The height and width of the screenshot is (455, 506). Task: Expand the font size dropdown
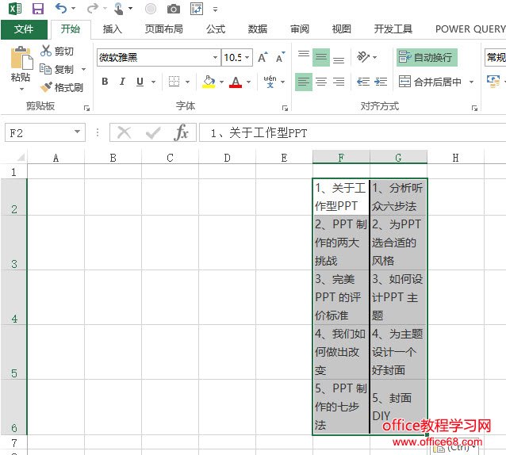click(x=247, y=58)
